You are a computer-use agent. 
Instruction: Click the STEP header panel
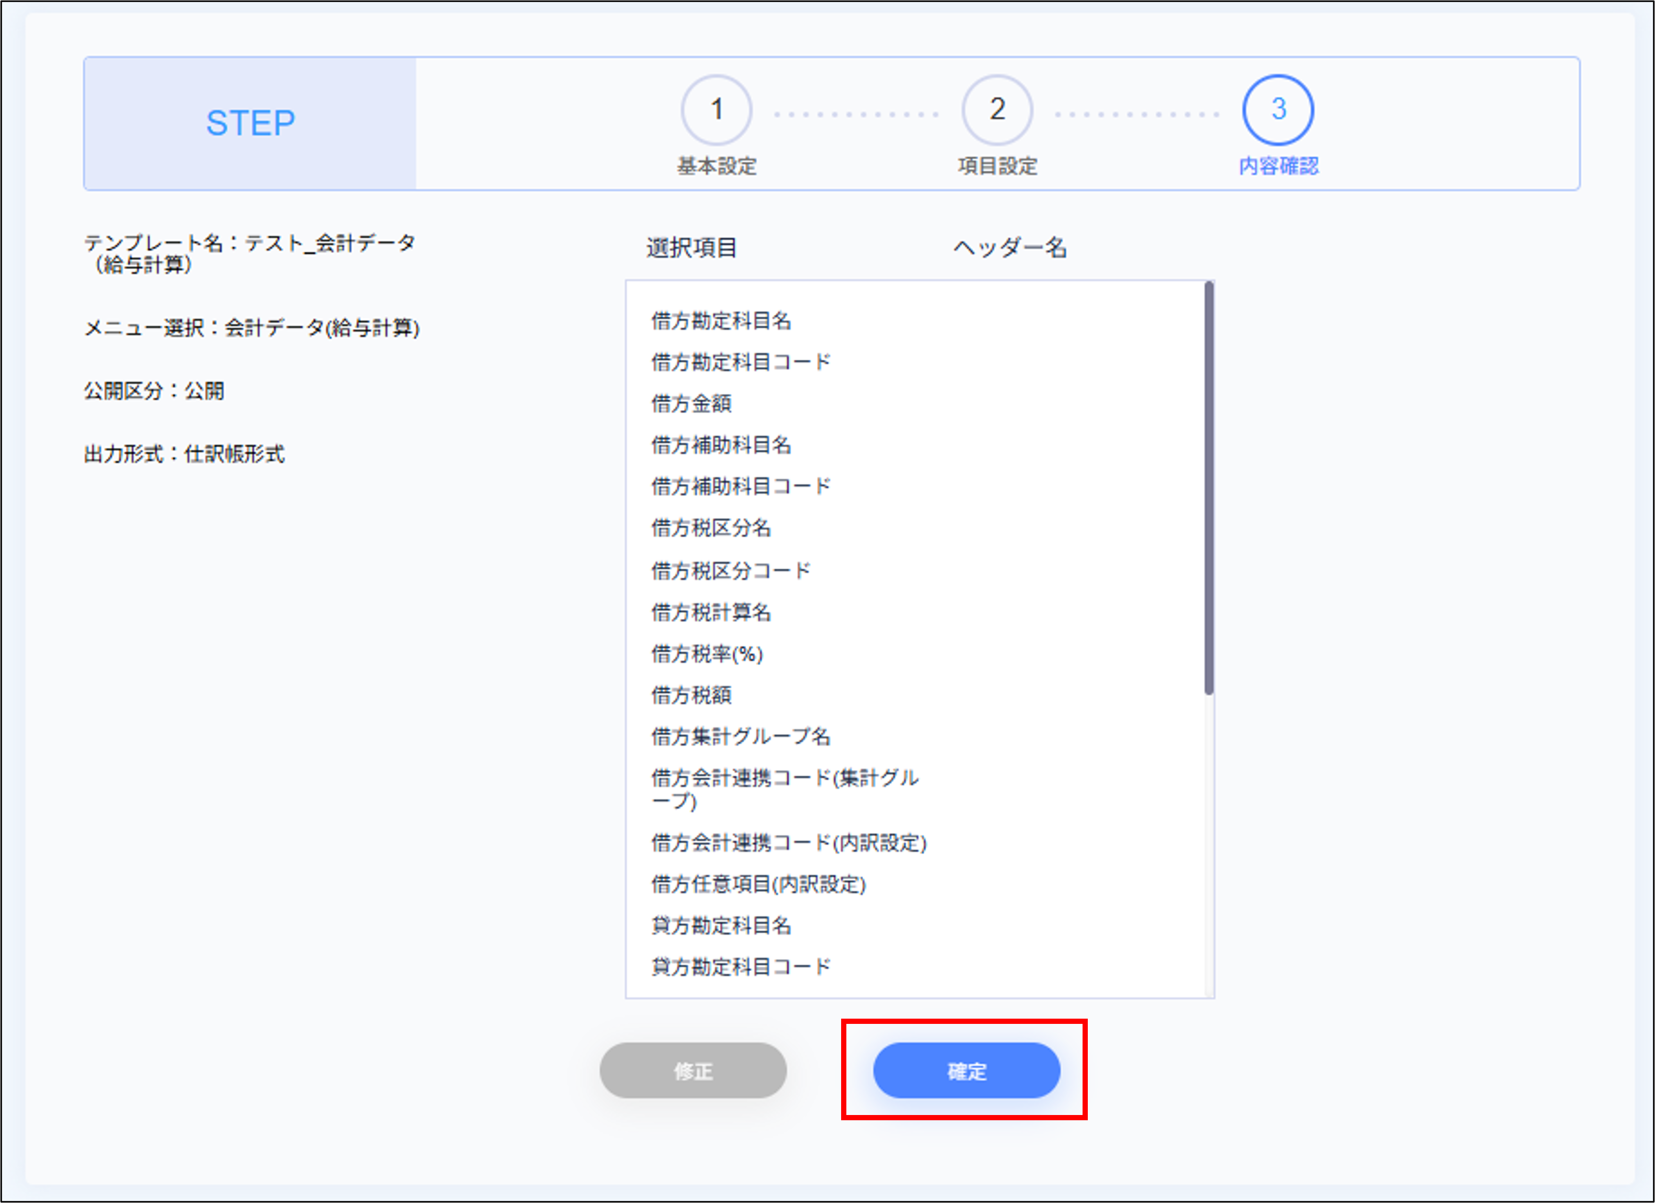coord(250,123)
